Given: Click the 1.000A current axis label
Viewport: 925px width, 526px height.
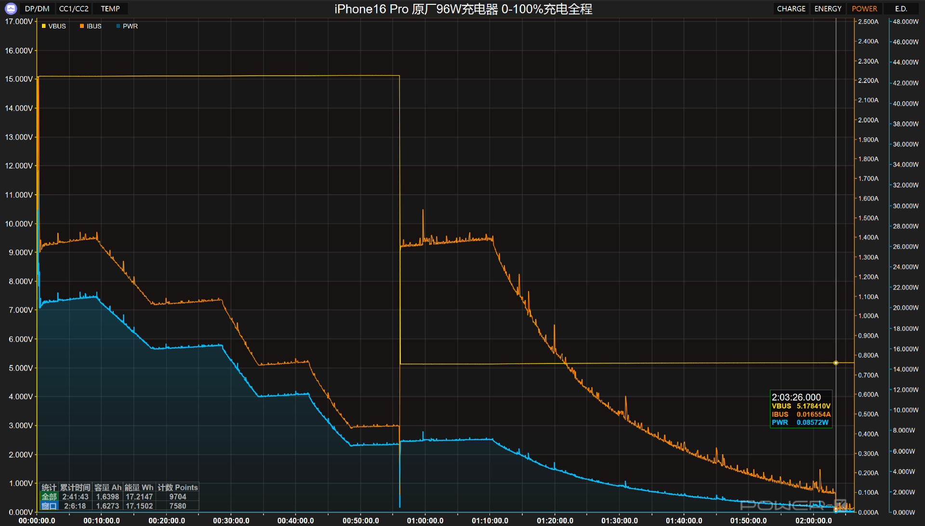Looking at the screenshot, I should click(x=868, y=316).
